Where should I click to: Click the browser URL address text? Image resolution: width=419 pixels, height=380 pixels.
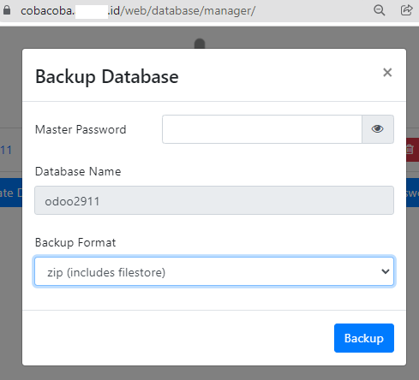click(x=138, y=11)
